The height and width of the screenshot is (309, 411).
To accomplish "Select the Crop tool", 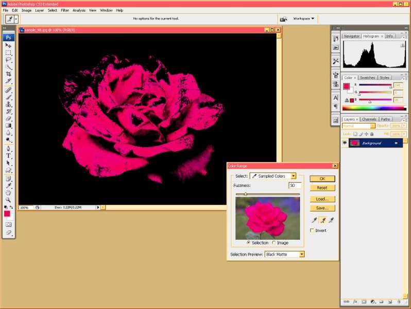I will click(9, 74).
